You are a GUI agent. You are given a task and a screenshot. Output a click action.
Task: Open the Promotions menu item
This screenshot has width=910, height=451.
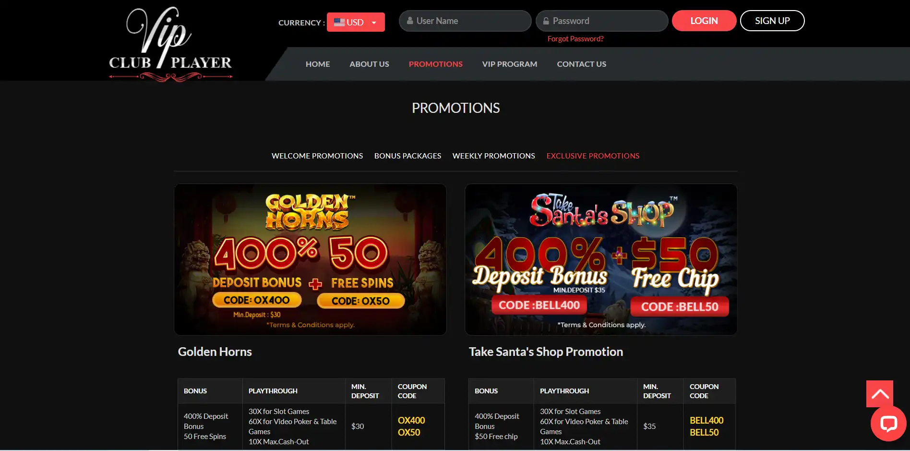click(435, 64)
